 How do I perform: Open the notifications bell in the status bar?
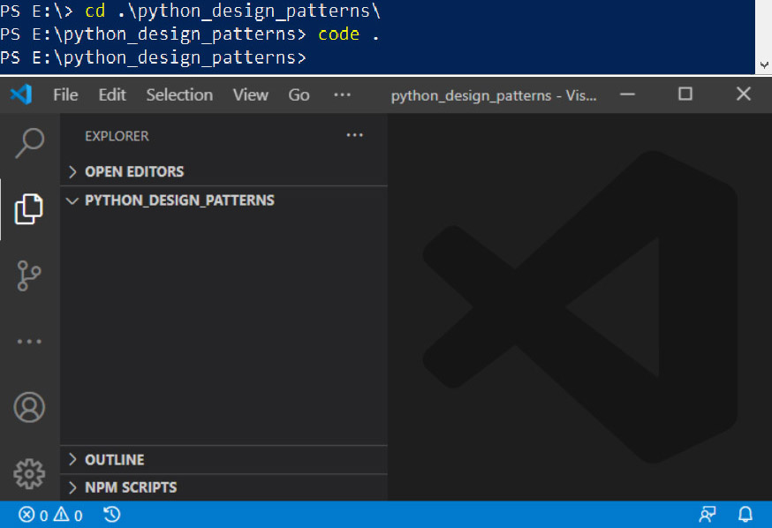[745, 514]
